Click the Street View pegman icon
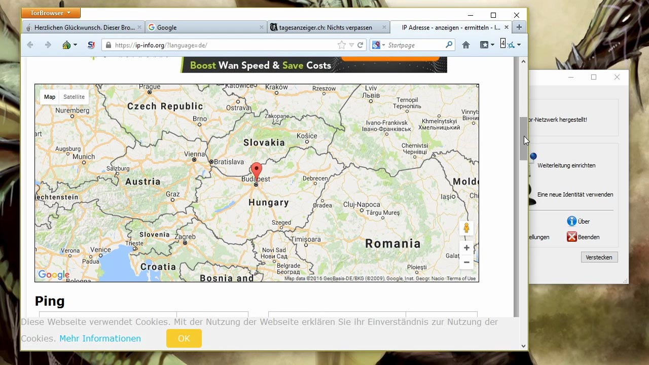 pyautogui.click(x=466, y=229)
